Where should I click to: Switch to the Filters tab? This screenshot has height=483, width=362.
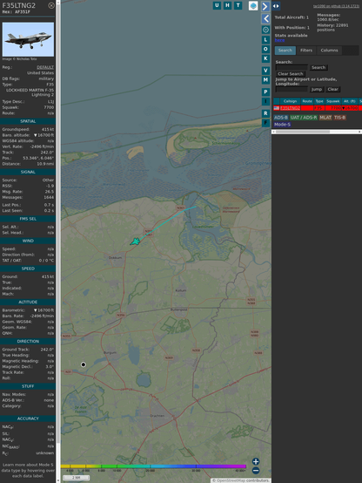pos(306,51)
